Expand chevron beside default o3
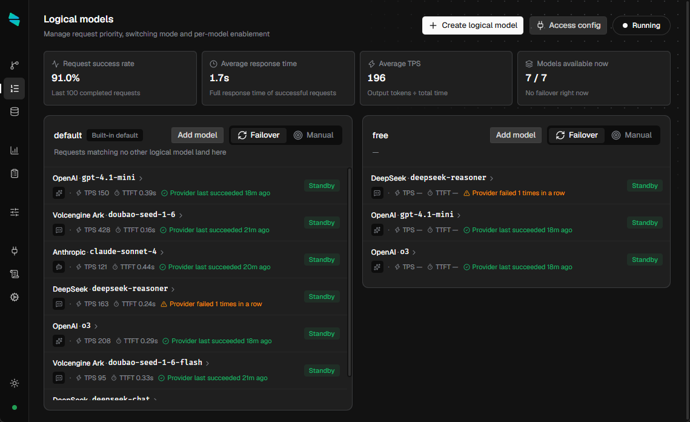Viewport: 690px width, 422px height. coord(96,326)
